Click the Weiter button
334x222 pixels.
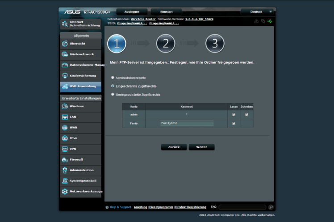201,147
